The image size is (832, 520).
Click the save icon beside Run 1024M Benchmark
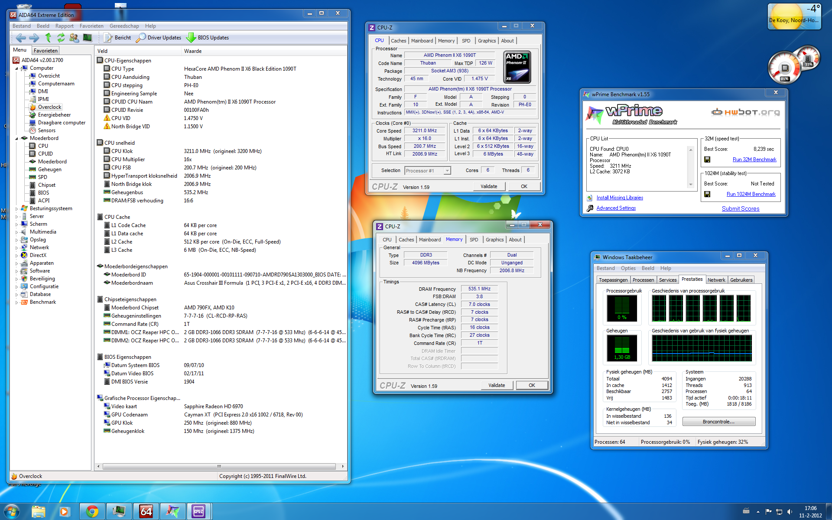[707, 194]
